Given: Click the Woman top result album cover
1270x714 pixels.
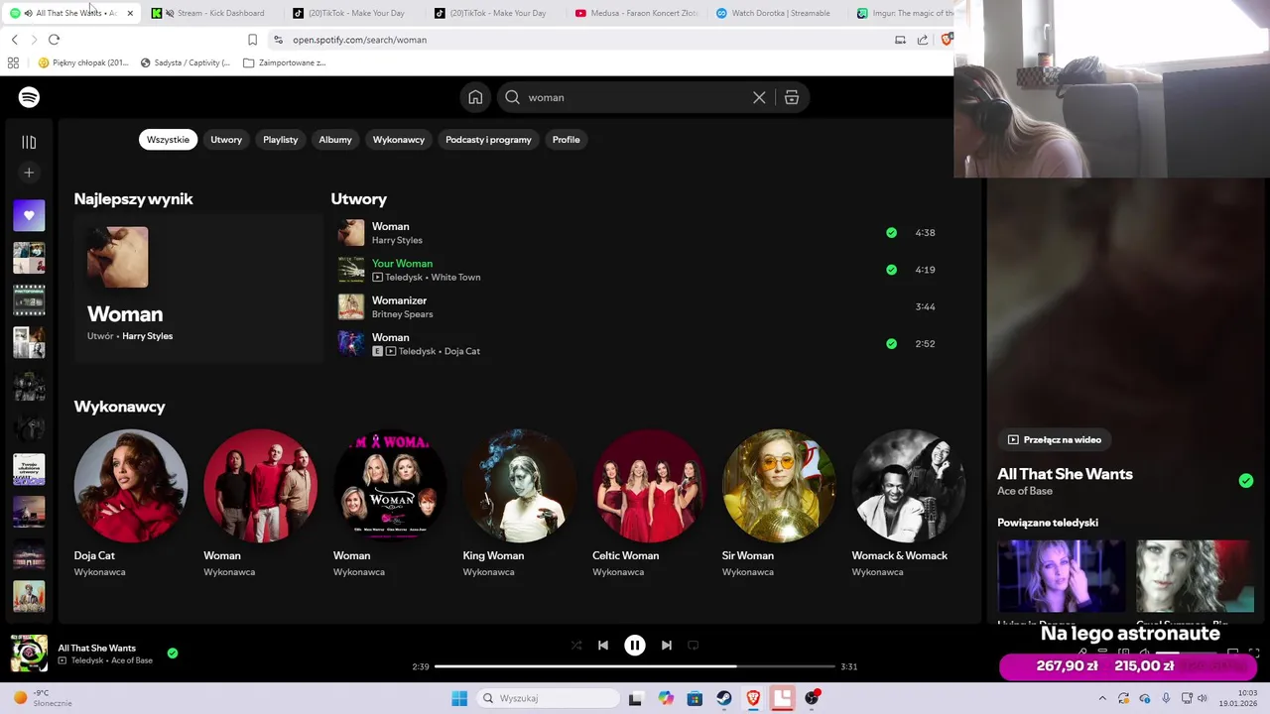Looking at the screenshot, I should tap(117, 258).
